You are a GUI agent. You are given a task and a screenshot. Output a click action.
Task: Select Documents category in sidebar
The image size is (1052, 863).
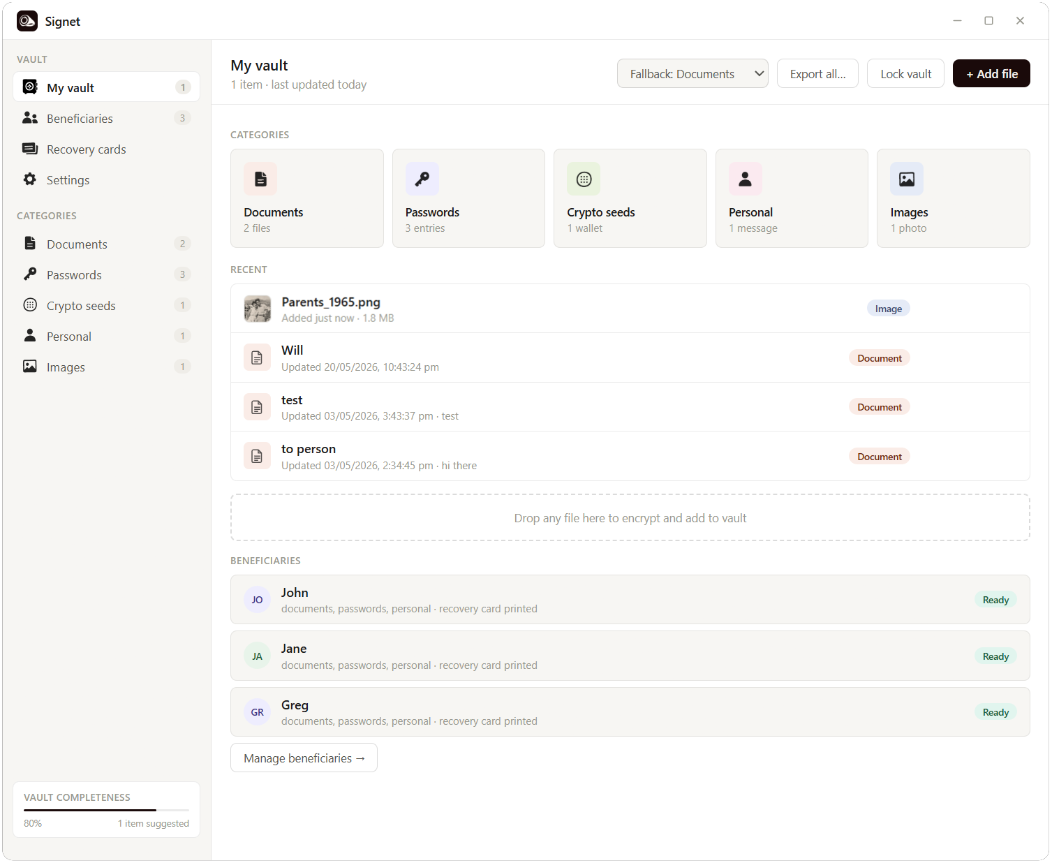(x=106, y=244)
